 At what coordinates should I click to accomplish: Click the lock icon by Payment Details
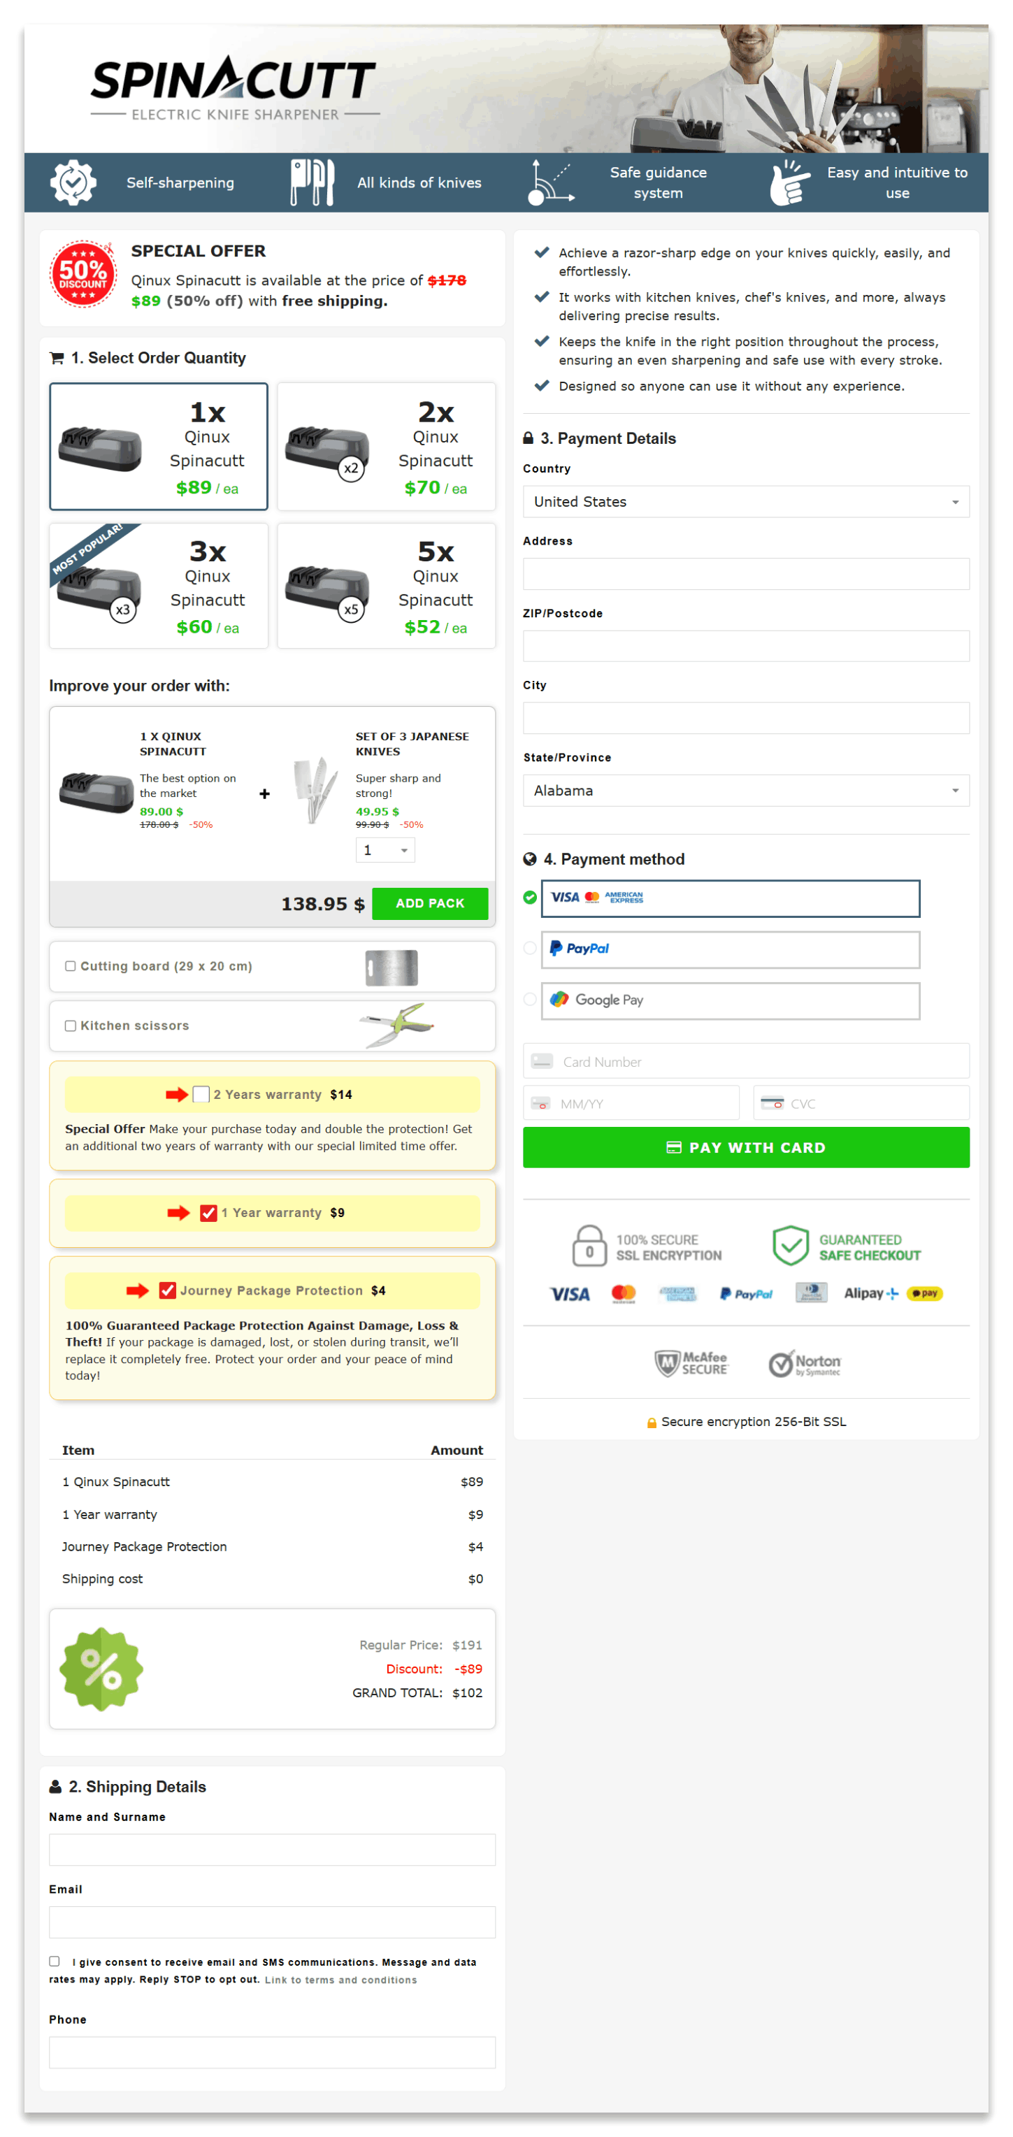(x=529, y=438)
